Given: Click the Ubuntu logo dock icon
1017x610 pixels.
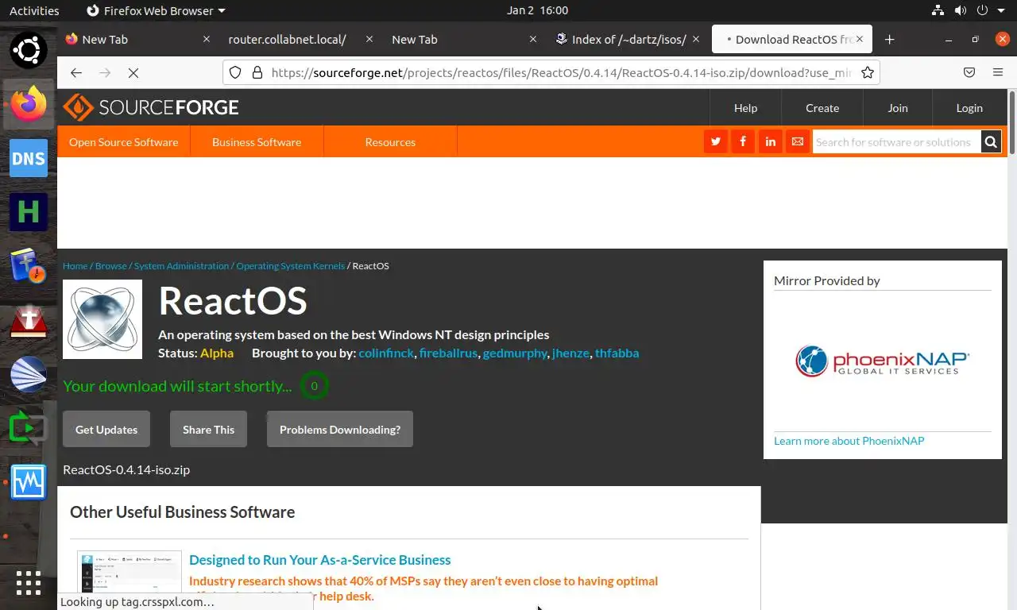Looking at the screenshot, I should (29, 50).
